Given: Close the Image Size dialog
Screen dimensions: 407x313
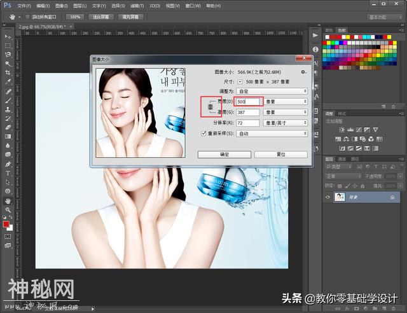Looking at the screenshot, I should (304, 58).
